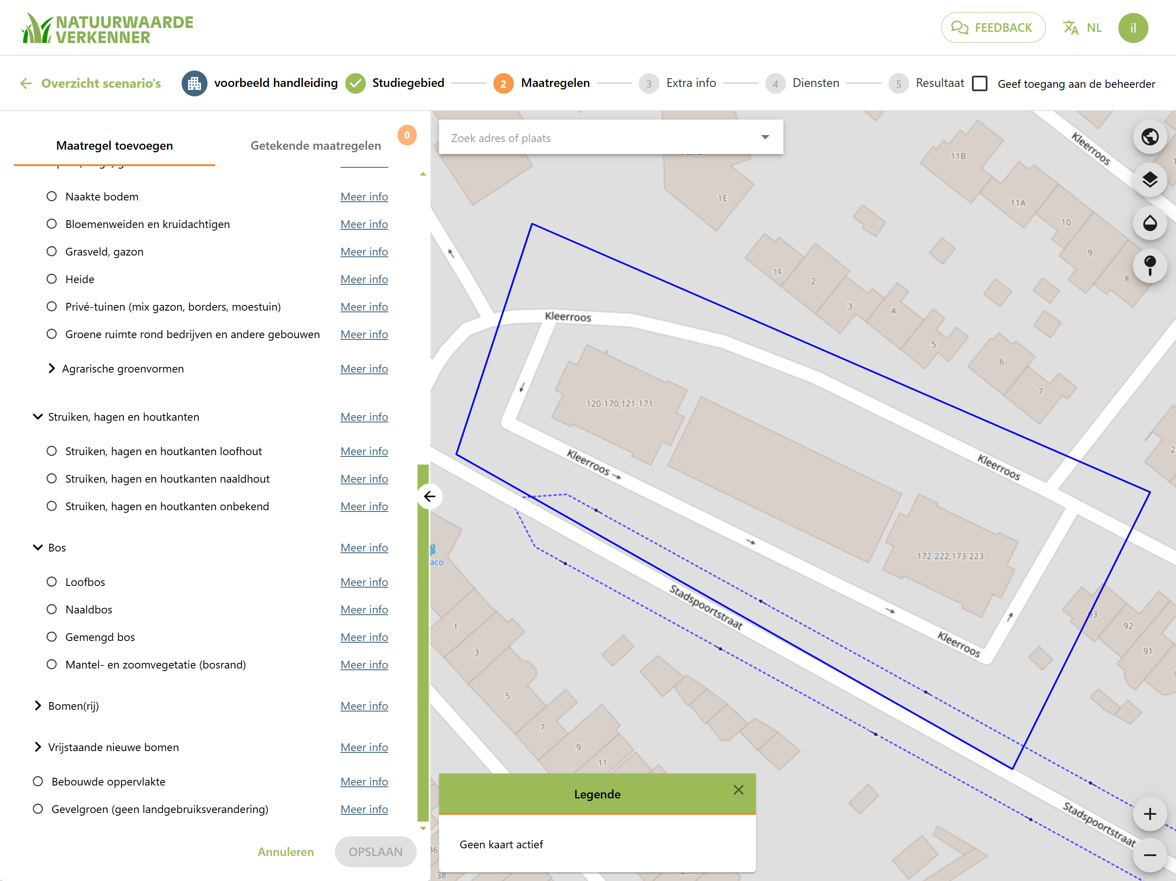
Task: Go to the Diensten step
Action: point(816,83)
